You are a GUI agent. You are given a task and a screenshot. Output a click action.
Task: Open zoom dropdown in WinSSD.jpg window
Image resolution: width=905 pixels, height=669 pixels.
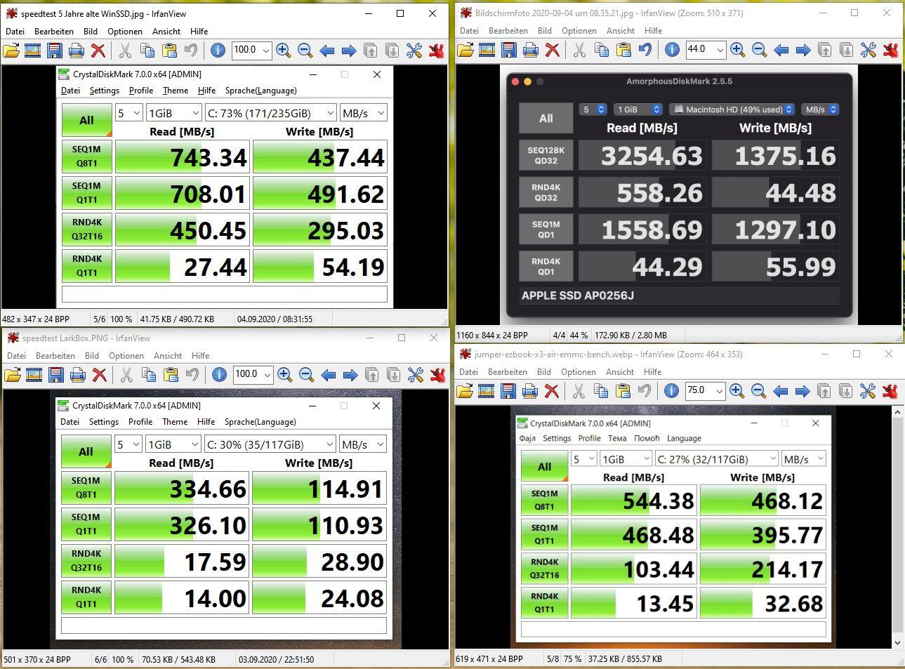pos(265,51)
